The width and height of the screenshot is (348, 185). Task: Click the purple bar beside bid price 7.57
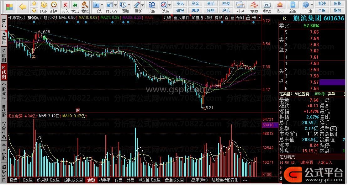point(332,82)
